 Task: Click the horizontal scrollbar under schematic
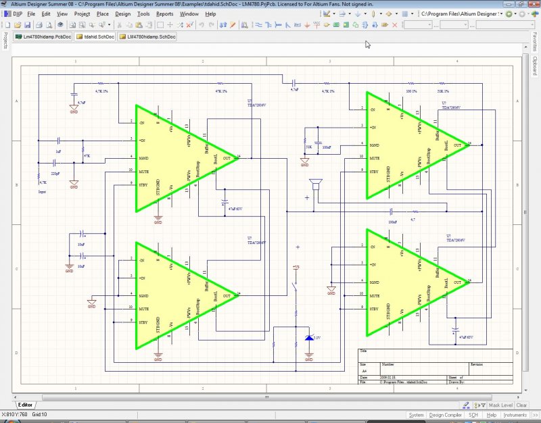[266, 397]
